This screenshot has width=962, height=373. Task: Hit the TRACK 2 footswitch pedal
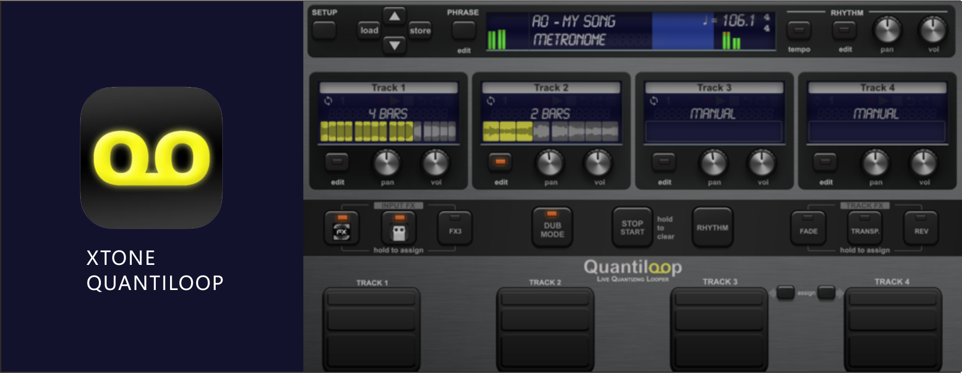pyautogui.click(x=545, y=329)
